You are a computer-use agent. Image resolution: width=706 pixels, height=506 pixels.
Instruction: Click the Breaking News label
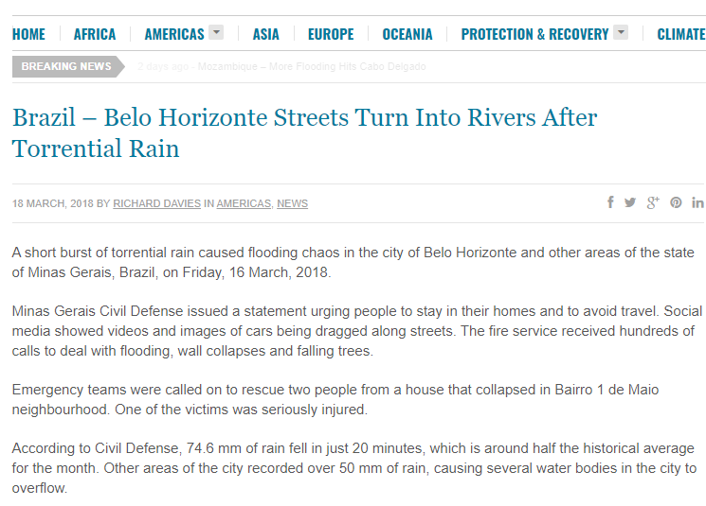(66, 67)
